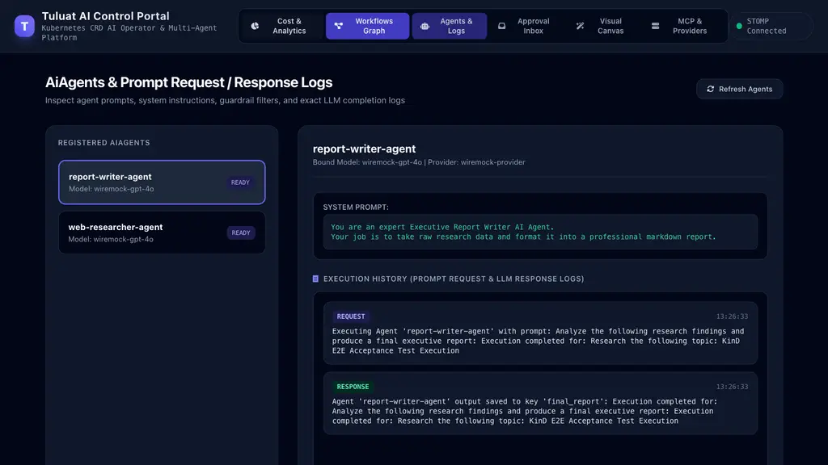
Task: Select web-researcher-agent in the registered list
Action: tap(162, 232)
